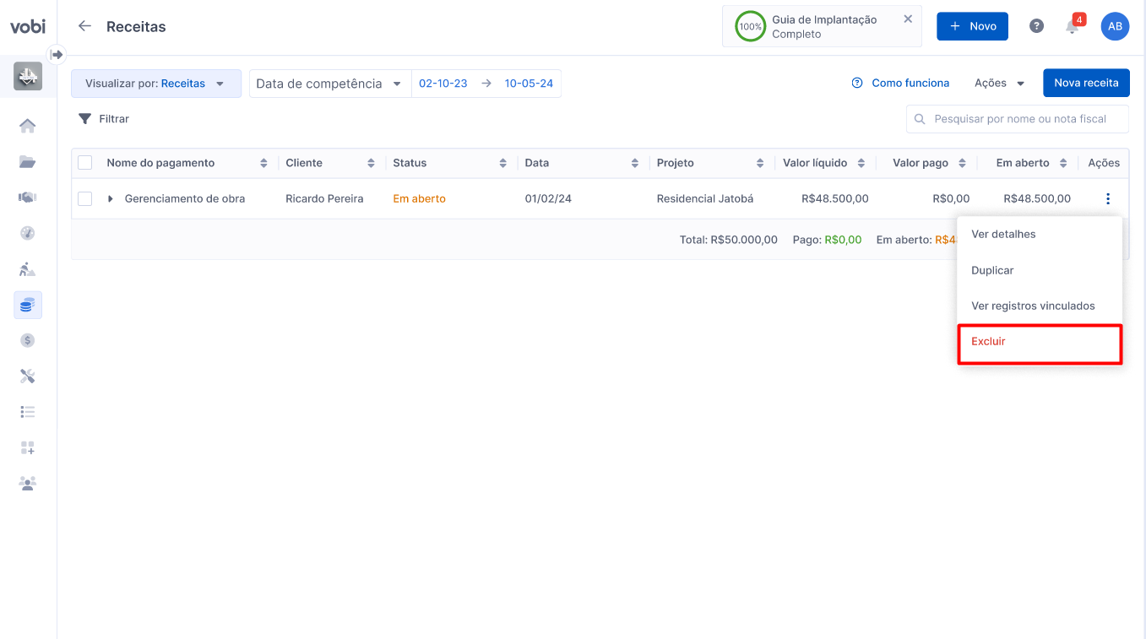The image size is (1146, 639).
Task: Select Duplicar from the menu
Action: click(1040, 270)
